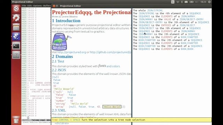Click the '1 Introduction' heading

pyautogui.click(x=66, y=21)
